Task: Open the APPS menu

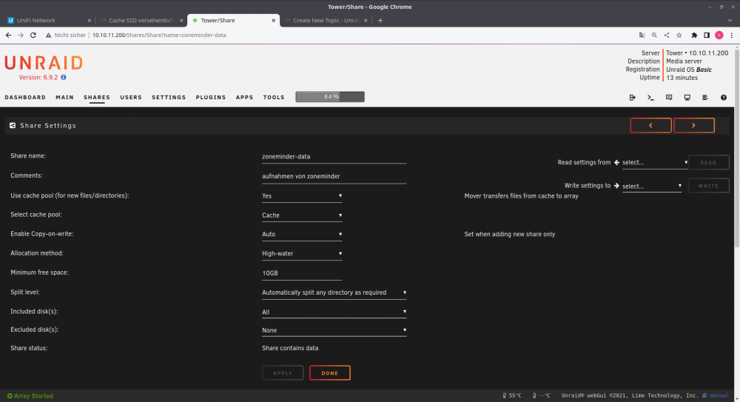Action: (x=244, y=97)
